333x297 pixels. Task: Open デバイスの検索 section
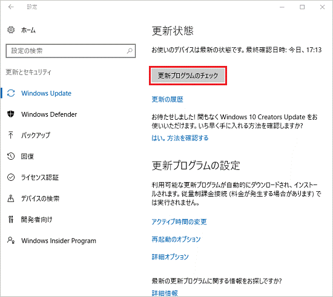tap(40, 198)
